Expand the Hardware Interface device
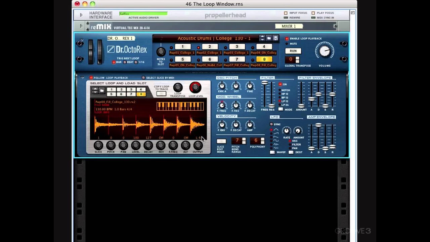 click(81, 15)
